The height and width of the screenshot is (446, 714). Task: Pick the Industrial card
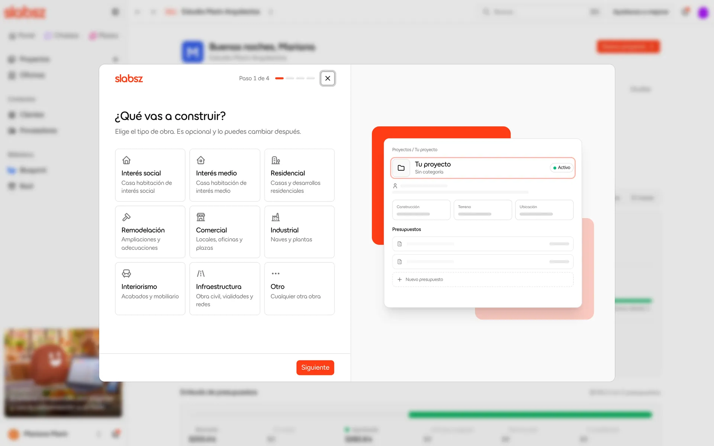pos(299,232)
